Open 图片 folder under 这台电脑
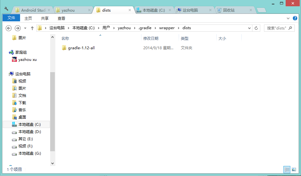The height and width of the screenshot is (176, 301). click(x=19, y=88)
